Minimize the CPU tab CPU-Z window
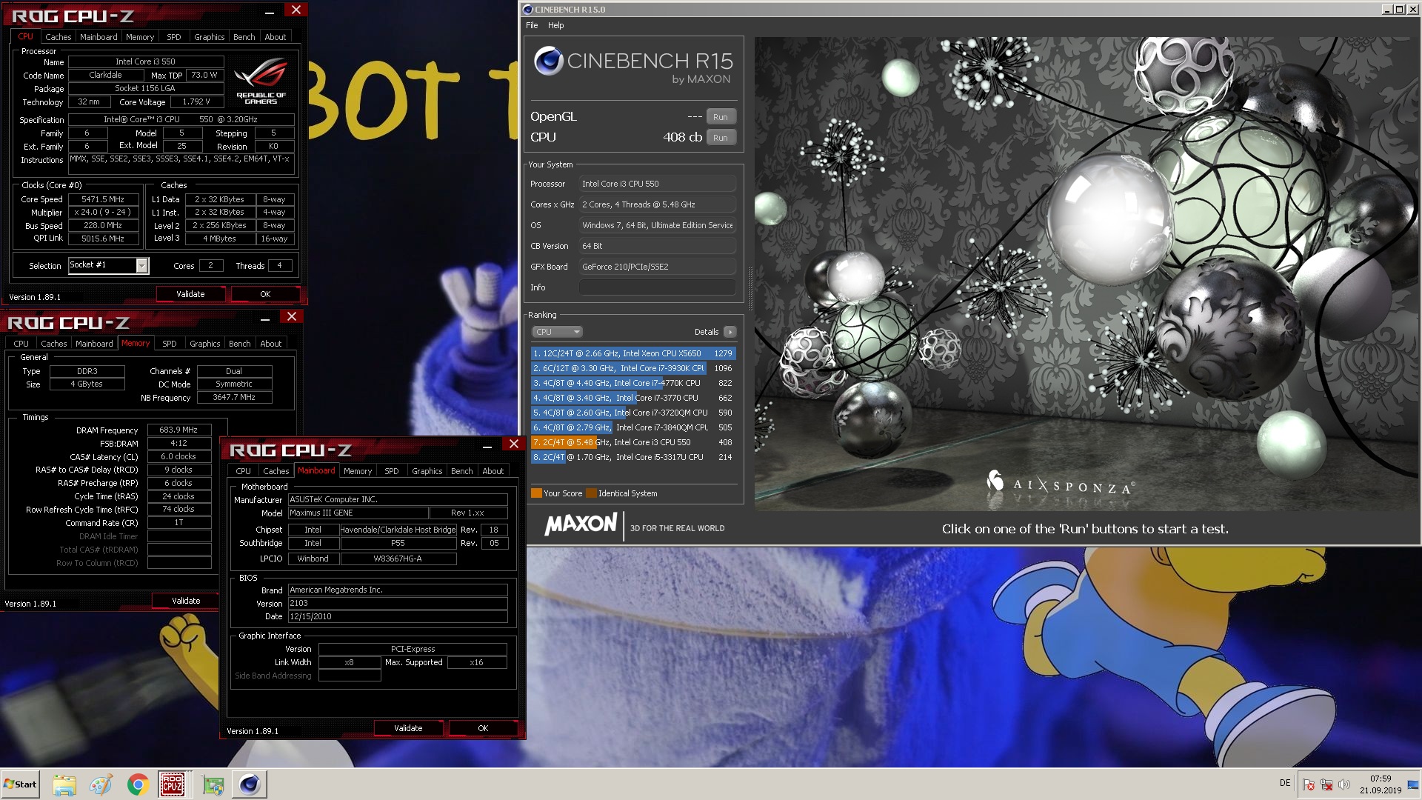Screen dimensions: 1422x800 point(270,11)
